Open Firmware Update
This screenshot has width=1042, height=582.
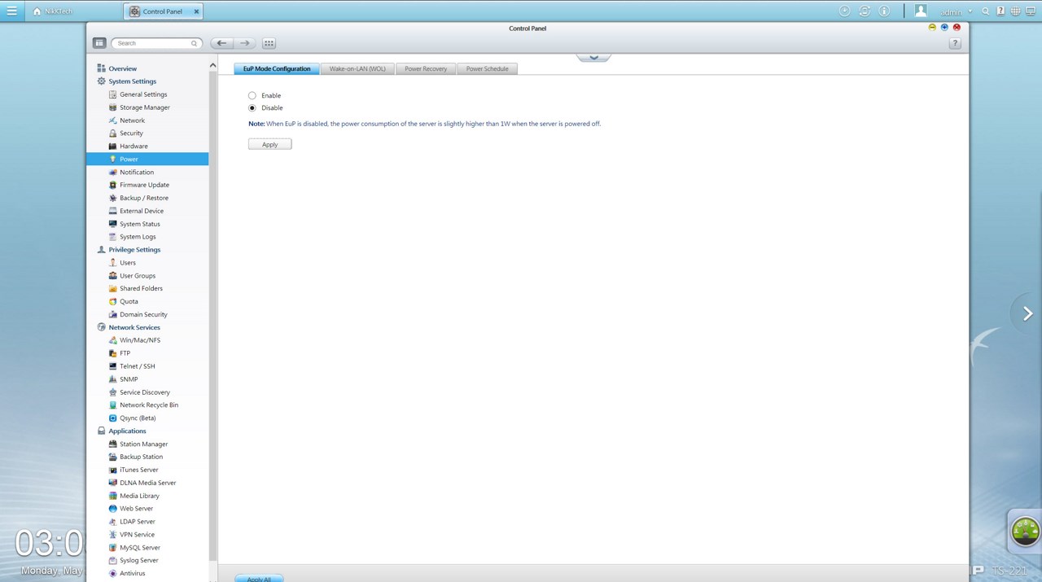point(144,185)
